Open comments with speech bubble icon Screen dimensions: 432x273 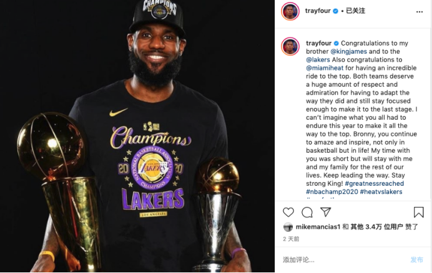307,212
